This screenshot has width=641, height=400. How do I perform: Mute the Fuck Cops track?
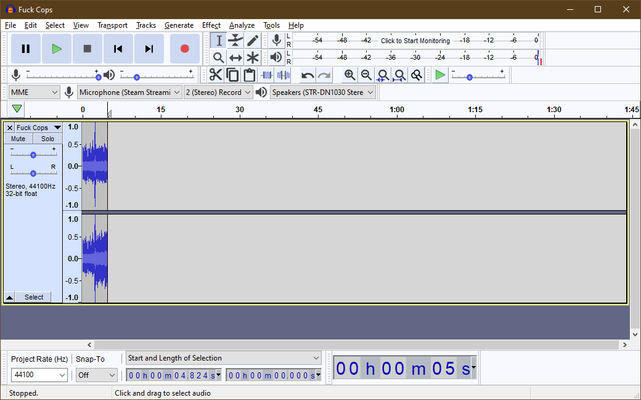coord(18,139)
